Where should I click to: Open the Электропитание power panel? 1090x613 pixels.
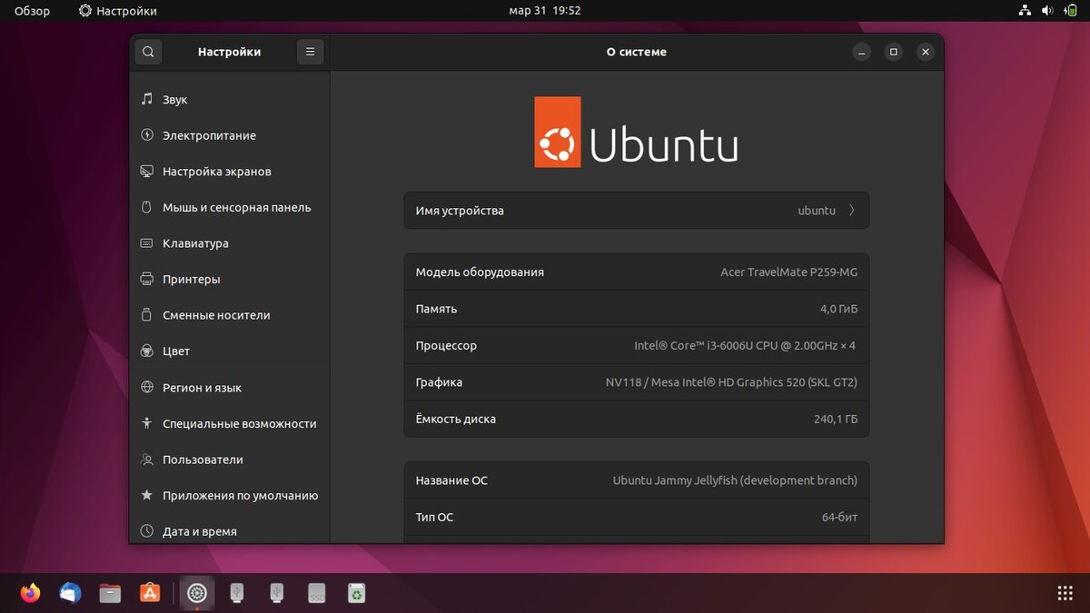tap(229, 135)
